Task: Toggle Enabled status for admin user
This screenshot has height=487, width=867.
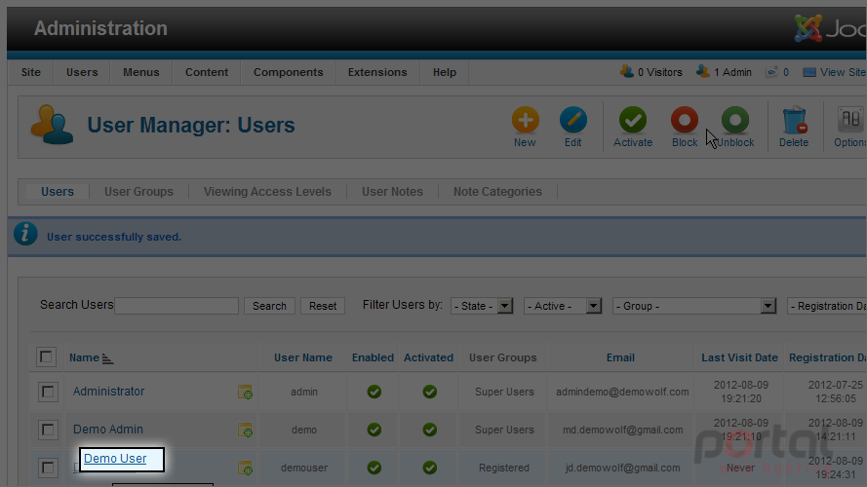Action: pos(374,392)
